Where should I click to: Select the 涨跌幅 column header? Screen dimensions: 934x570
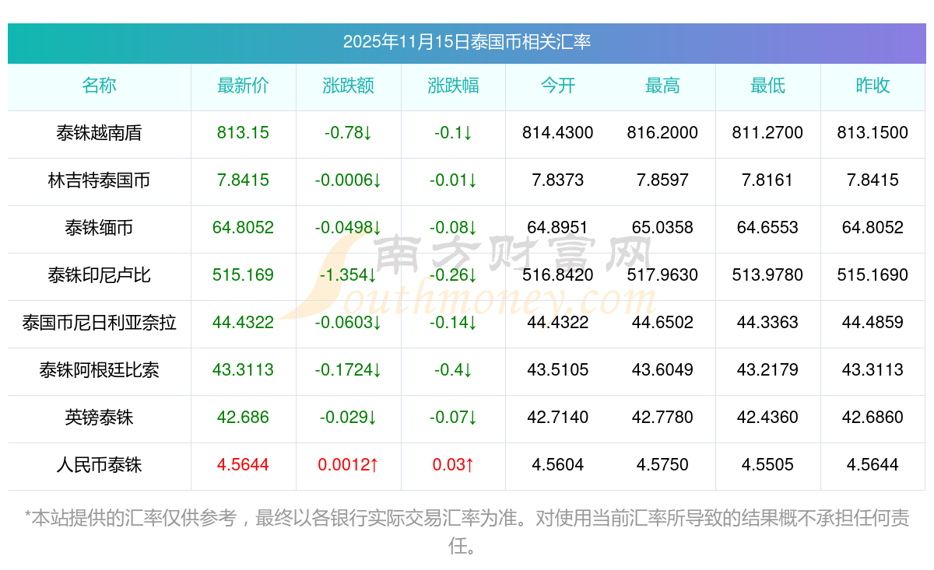point(453,86)
